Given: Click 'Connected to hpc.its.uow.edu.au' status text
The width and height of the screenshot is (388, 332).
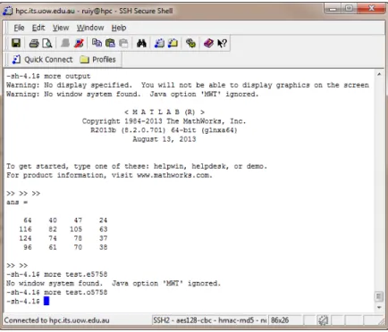Looking at the screenshot, I should pos(56,320).
